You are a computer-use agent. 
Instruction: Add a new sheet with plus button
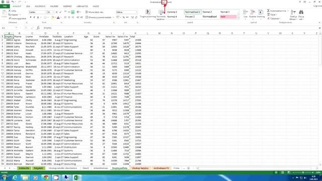click(x=188, y=168)
